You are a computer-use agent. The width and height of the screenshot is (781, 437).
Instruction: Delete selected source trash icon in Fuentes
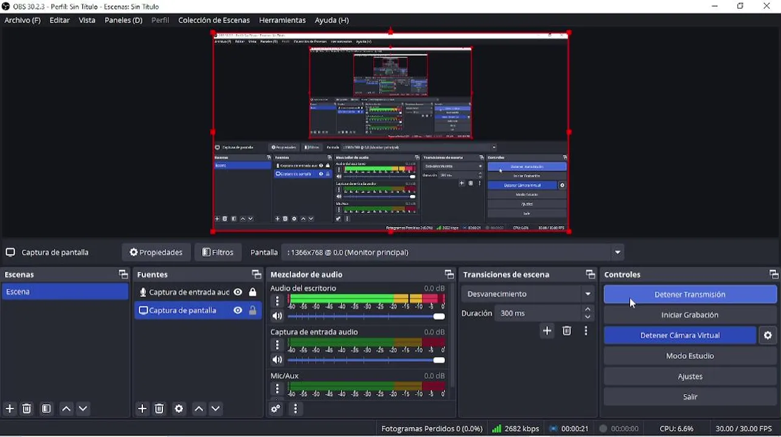[x=159, y=409]
